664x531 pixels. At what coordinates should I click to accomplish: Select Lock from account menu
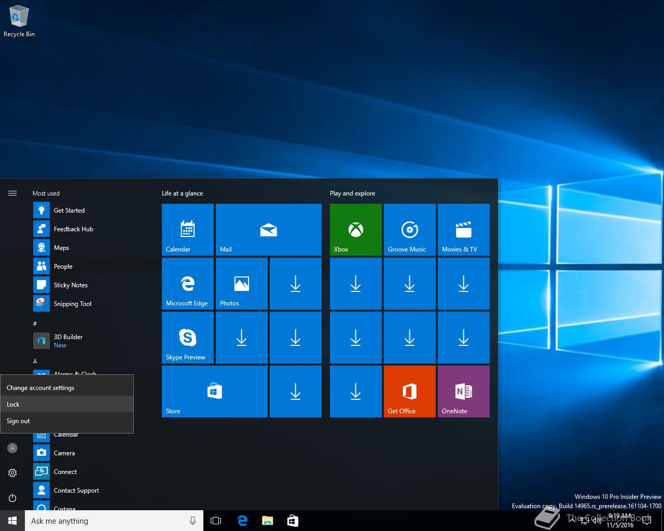66,404
